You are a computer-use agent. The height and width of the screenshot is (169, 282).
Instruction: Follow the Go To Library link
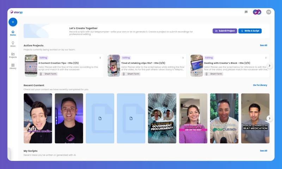(x=260, y=85)
